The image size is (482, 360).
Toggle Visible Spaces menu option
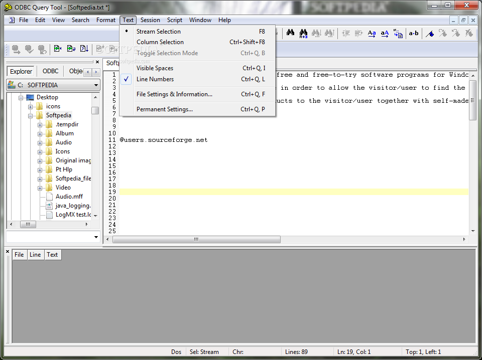pos(197,68)
